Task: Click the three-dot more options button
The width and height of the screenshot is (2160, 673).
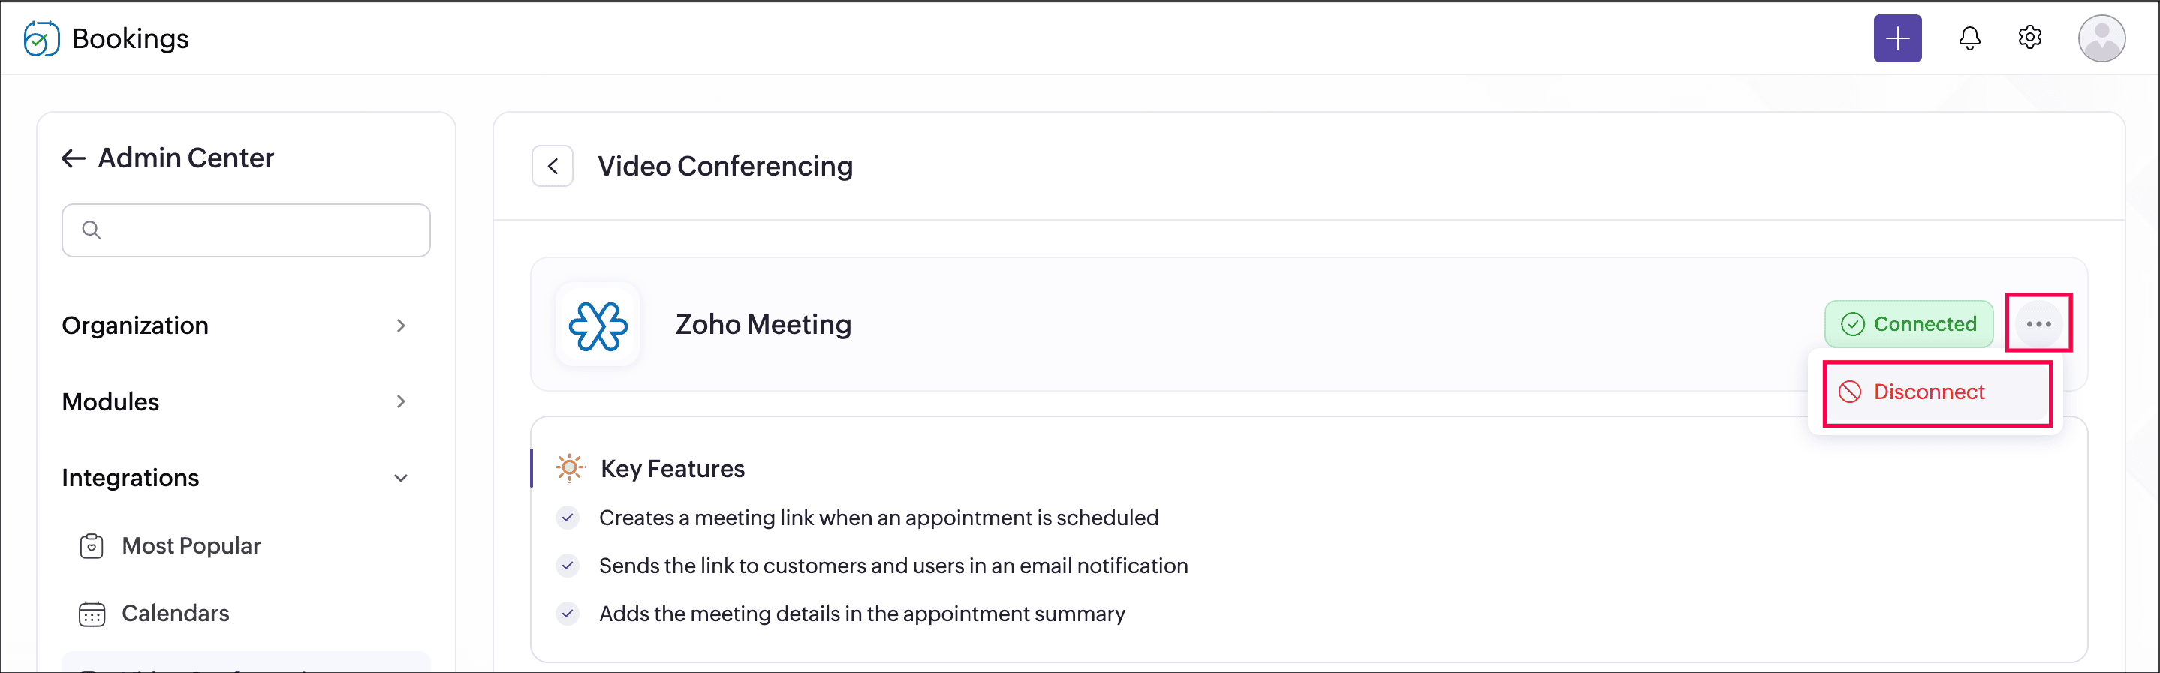Action: [2038, 324]
